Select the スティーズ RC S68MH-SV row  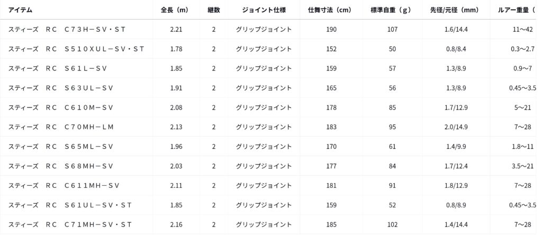pyautogui.click(x=61, y=166)
